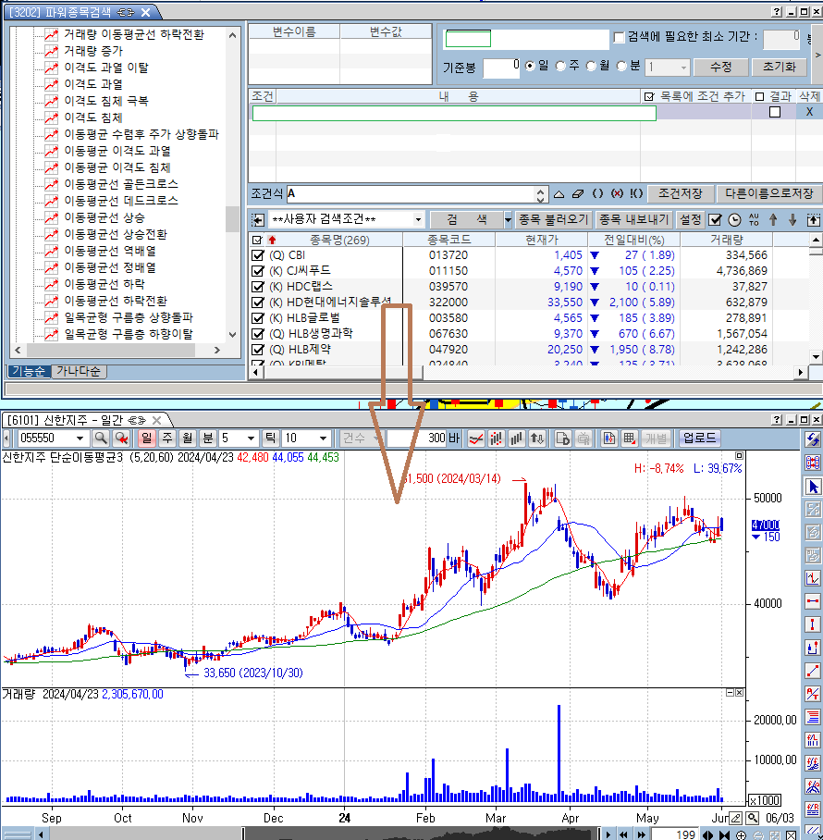823x840 pixels.
Task: Click the eraser icon beside condition formula
Action: [578, 194]
